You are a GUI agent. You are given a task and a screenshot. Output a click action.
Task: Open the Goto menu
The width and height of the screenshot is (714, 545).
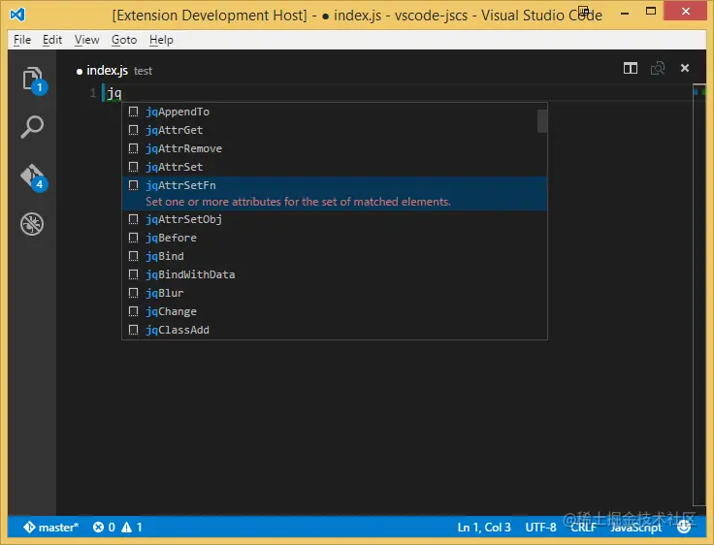pos(124,40)
